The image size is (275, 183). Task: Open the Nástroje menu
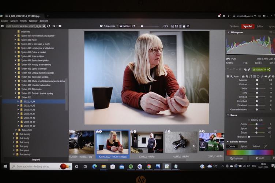pos(33,21)
